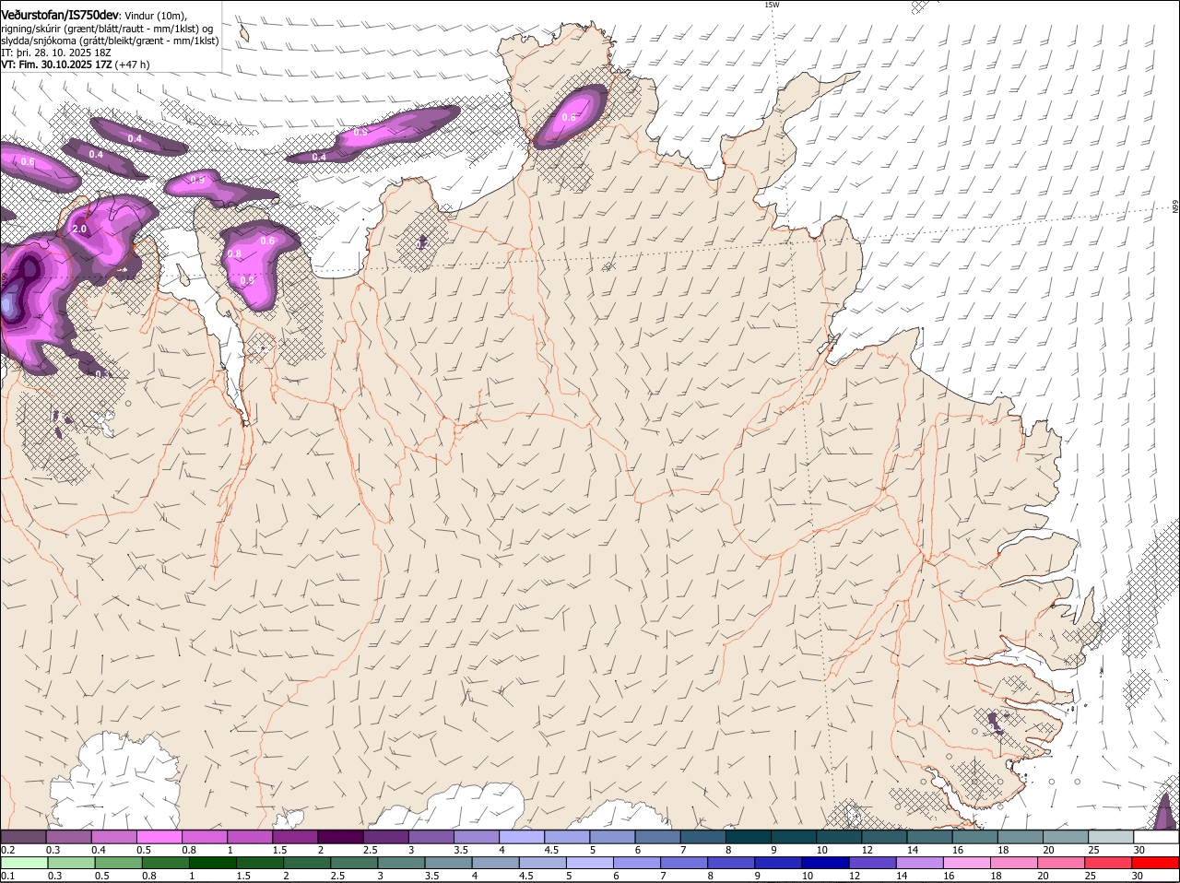Pick the dark purple upper swatch between 2 and 2.5

click(x=339, y=836)
